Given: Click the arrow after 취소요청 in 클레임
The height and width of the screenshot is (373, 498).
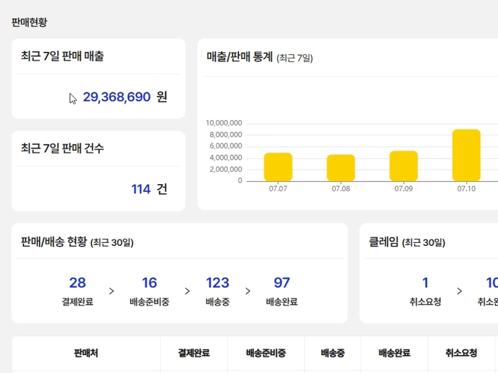Looking at the screenshot, I should pyautogui.click(x=460, y=291).
